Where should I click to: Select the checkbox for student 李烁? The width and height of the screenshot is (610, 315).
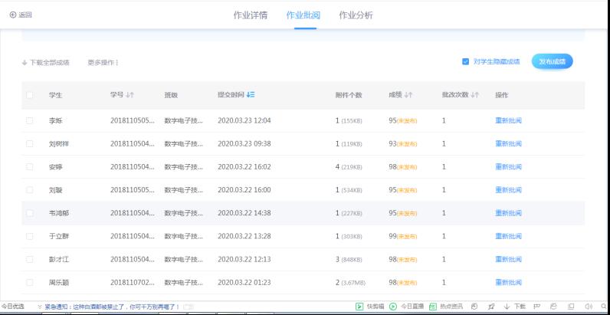[30, 120]
